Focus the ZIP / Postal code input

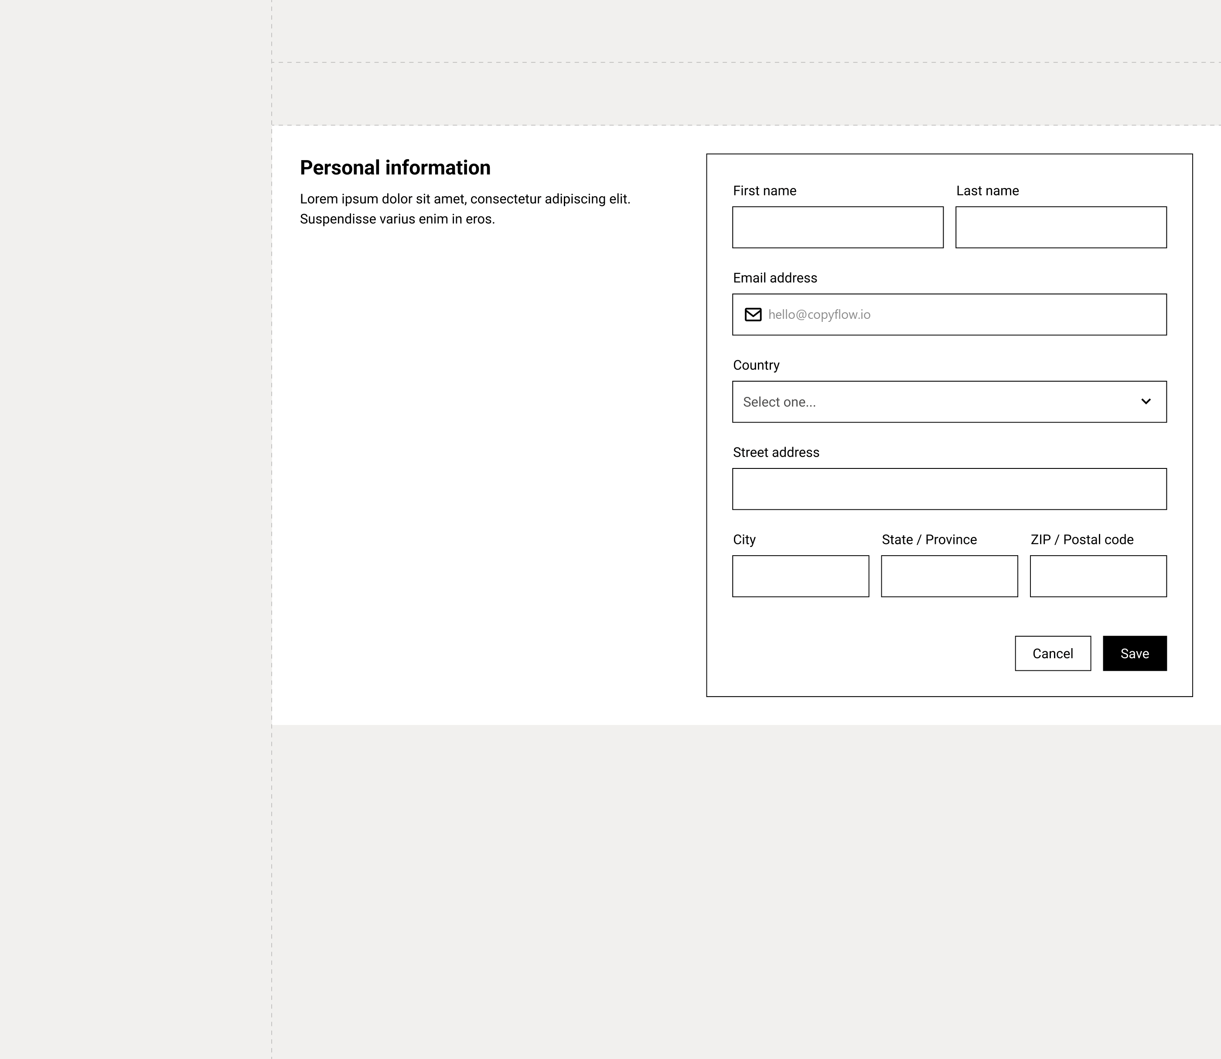click(1098, 576)
